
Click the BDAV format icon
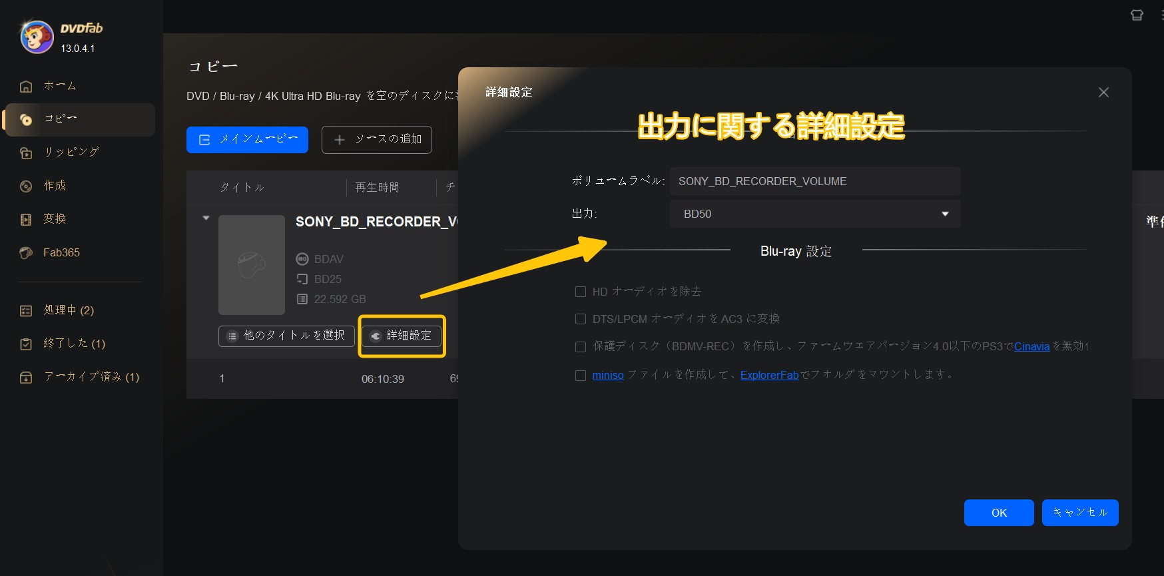pyautogui.click(x=302, y=259)
